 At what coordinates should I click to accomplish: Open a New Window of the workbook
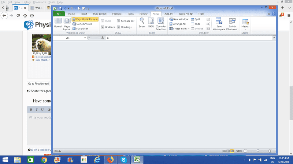click(179, 19)
